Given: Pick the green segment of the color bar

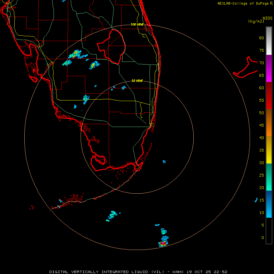Looking at the screenshot, I should coord(269,177).
